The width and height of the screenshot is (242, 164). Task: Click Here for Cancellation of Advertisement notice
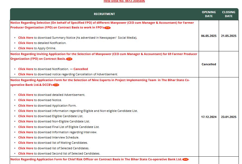coord(26,74)
